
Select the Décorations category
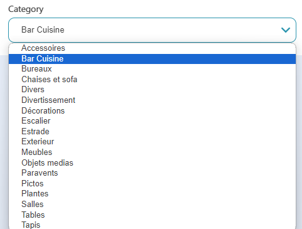[x=152, y=110]
